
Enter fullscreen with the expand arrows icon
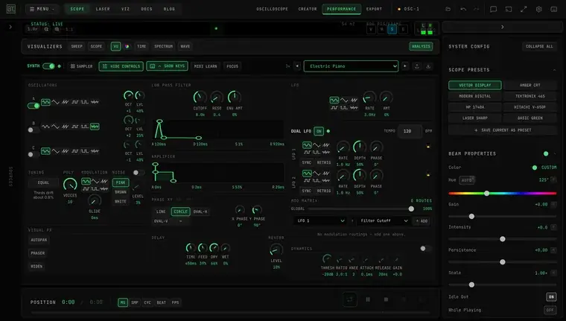coord(524,9)
